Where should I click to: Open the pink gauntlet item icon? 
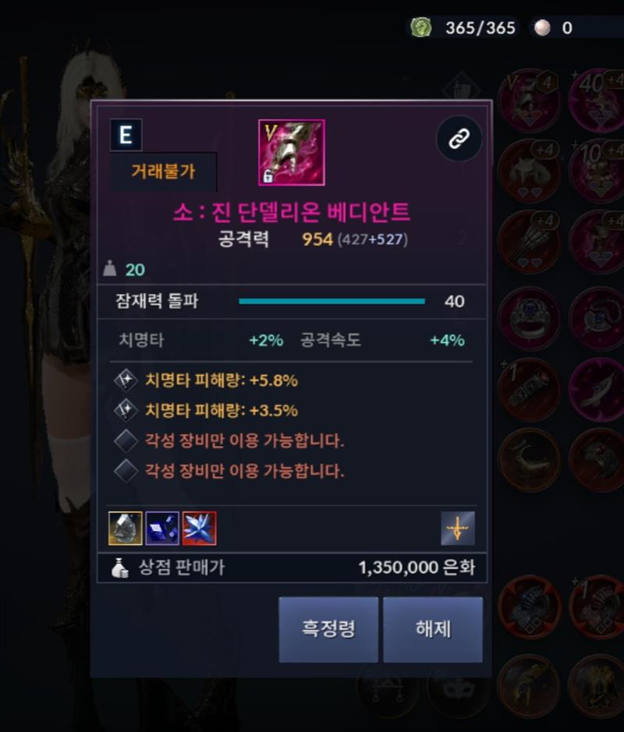[x=292, y=152]
